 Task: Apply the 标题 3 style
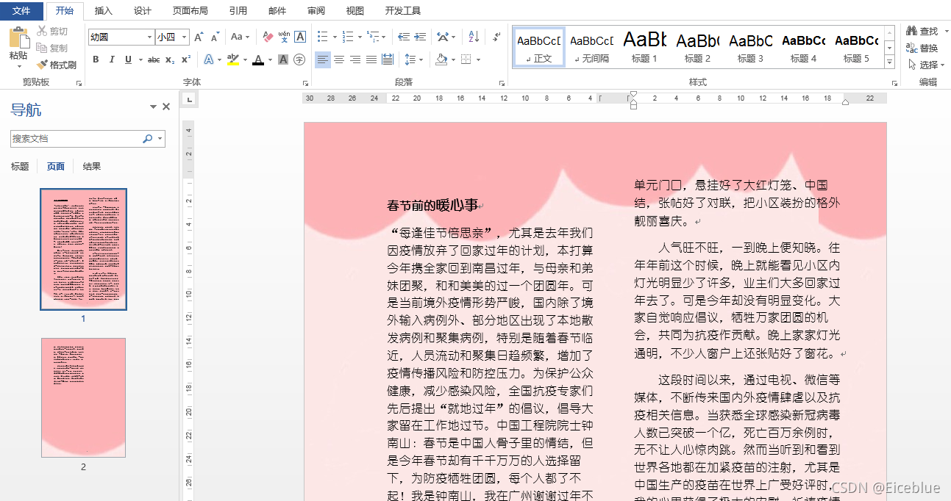tap(750, 48)
